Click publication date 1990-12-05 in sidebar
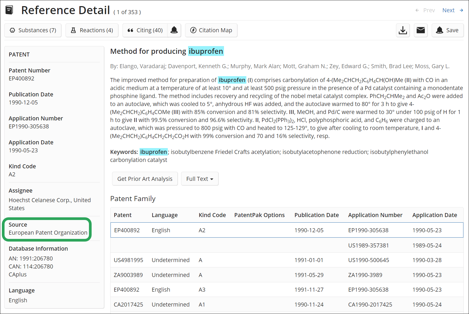Screen dimensions: 469x314 click(23, 102)
